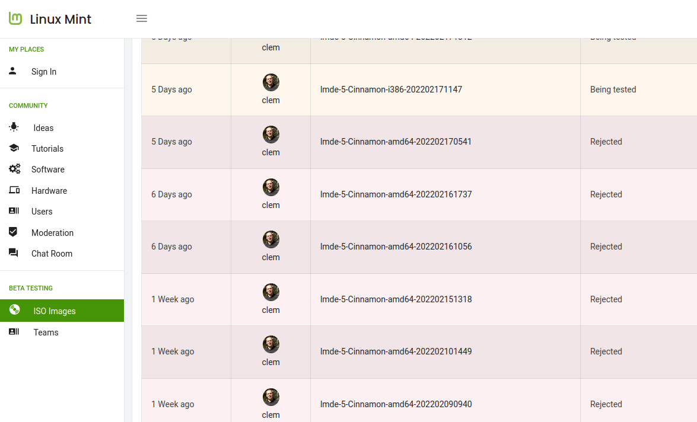Click the Being tested status of i386-202202171147
Image resolution: width=697 pixels, height=422 pixels.
[x=613, y=89]
